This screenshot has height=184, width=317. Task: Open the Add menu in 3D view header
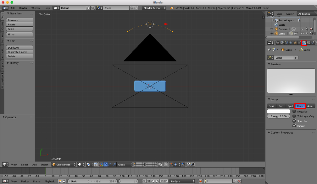(35, 165)
